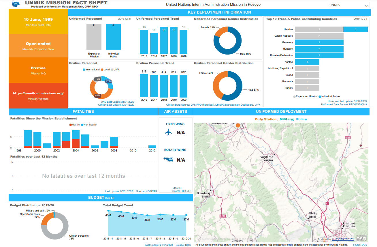Click the UNIFORMED DEPLOYMENT section header

click(x=281, y=112)
